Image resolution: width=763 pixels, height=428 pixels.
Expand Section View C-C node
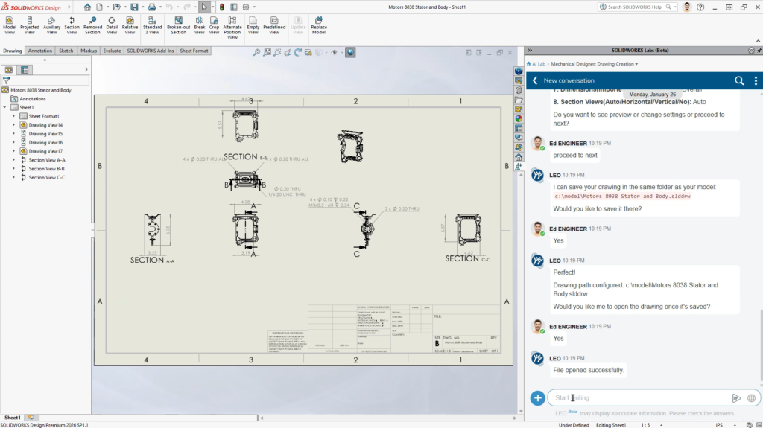point(13,177)
